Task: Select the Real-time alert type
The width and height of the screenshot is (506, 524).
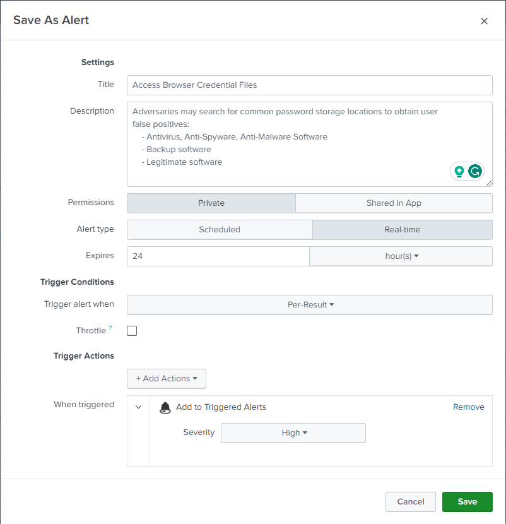Action: pos(402,230)
